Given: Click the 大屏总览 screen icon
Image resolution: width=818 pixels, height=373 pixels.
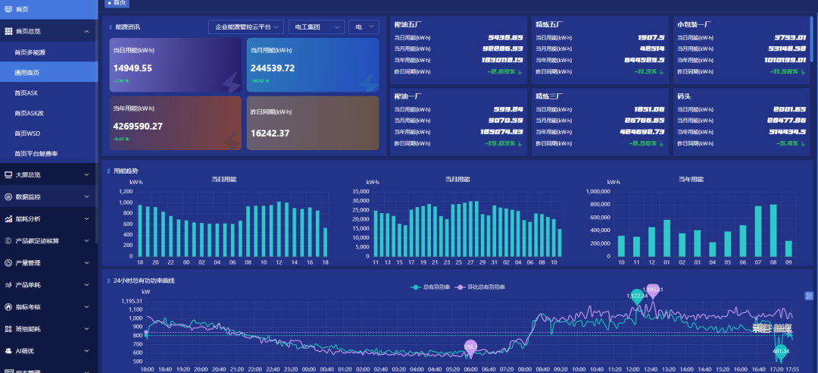Looking at the screenshot, I should click(x=8, y=175).
